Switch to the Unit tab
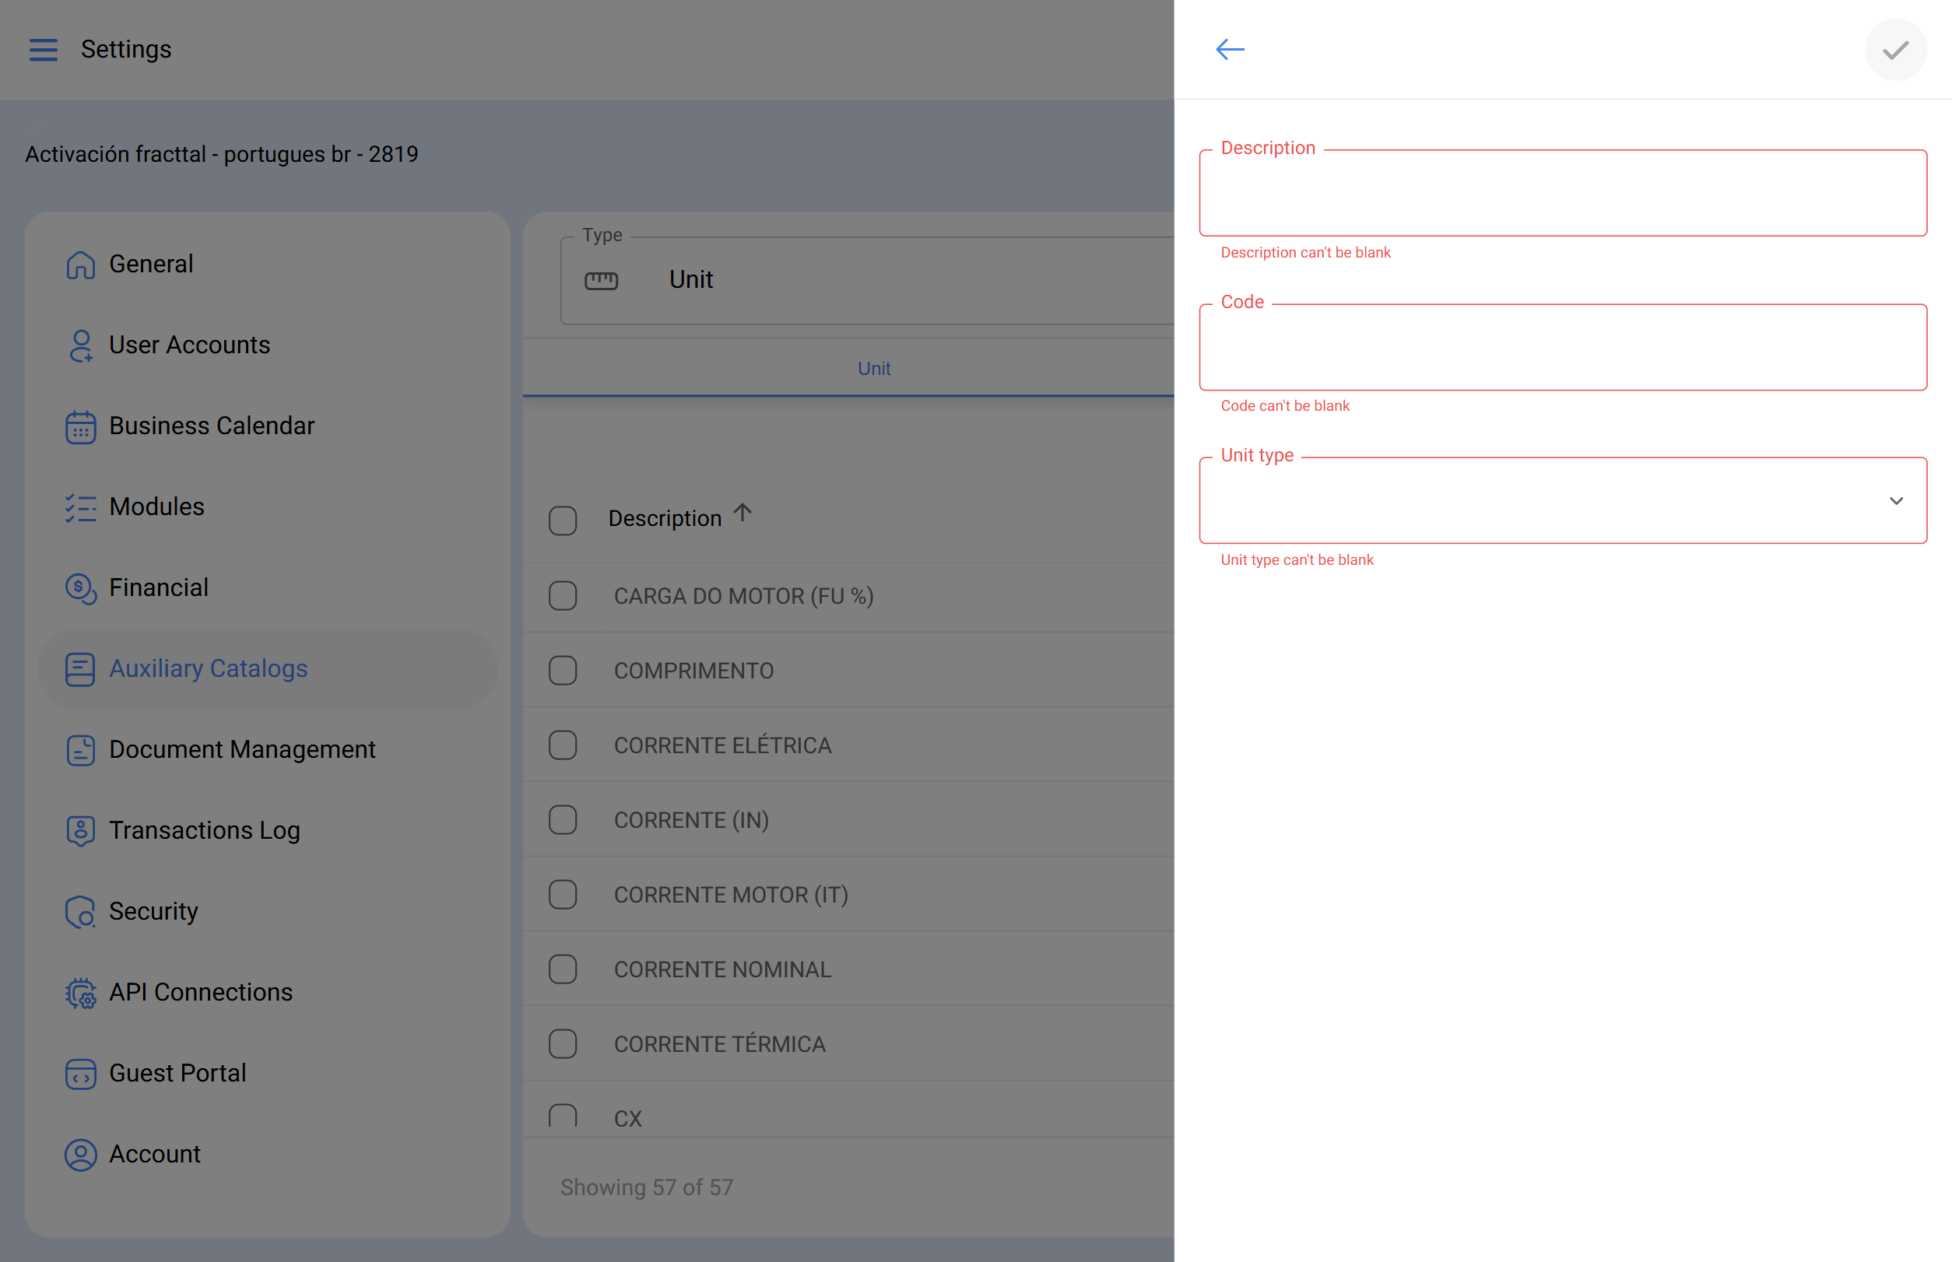 click(874, 369)
